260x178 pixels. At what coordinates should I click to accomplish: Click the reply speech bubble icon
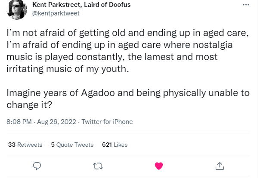tap(37, 166)
